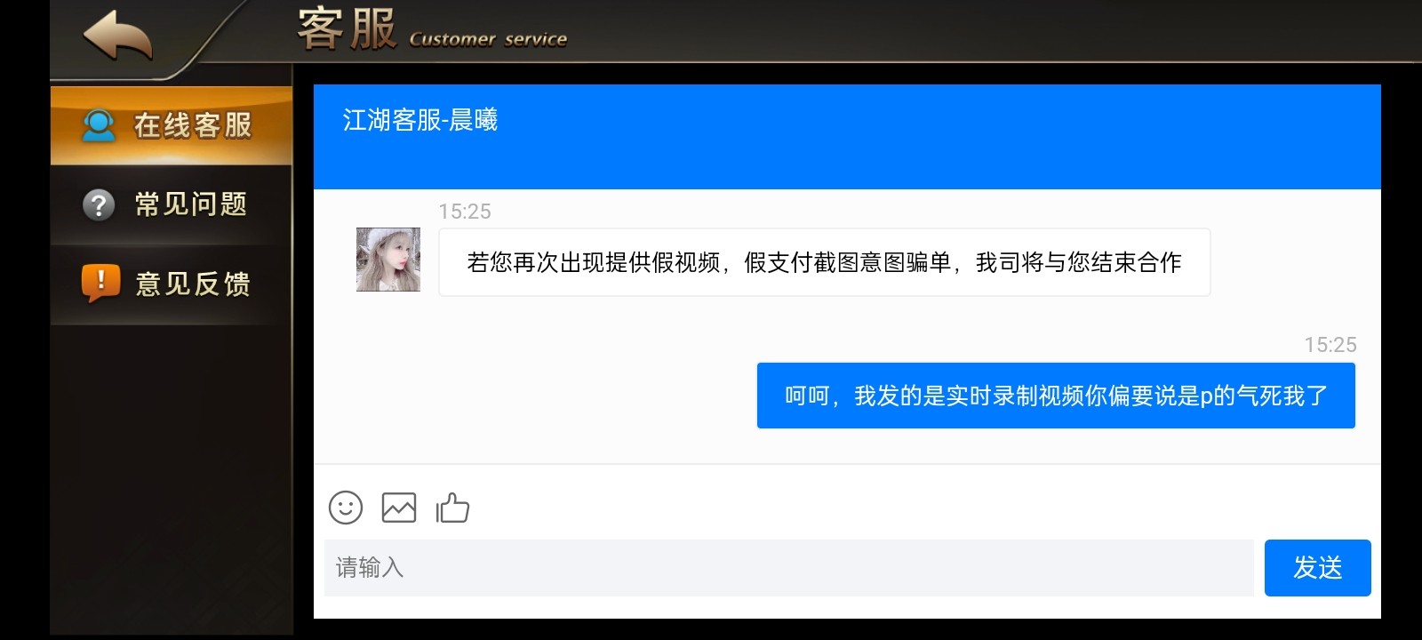Click the blue sent message bubble
The height and width of the screenshot is (640, 1422).
pyautogui.click(x=1056, y=396)
